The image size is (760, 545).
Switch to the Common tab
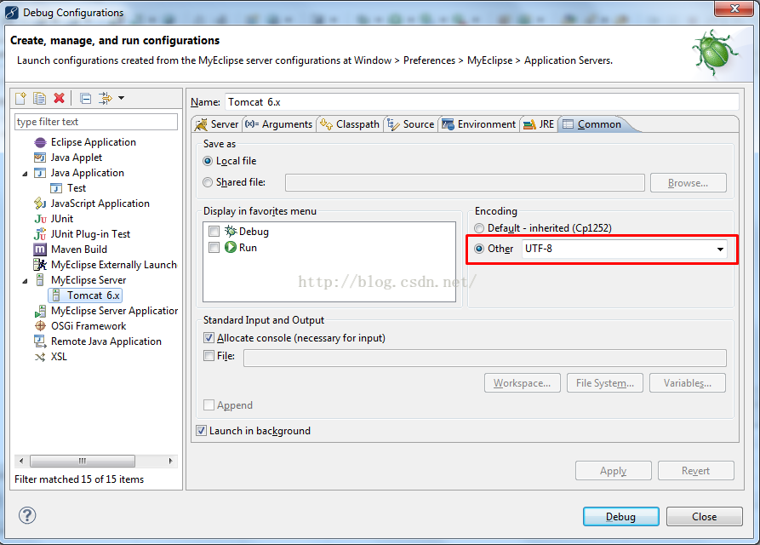coord(591,124)
